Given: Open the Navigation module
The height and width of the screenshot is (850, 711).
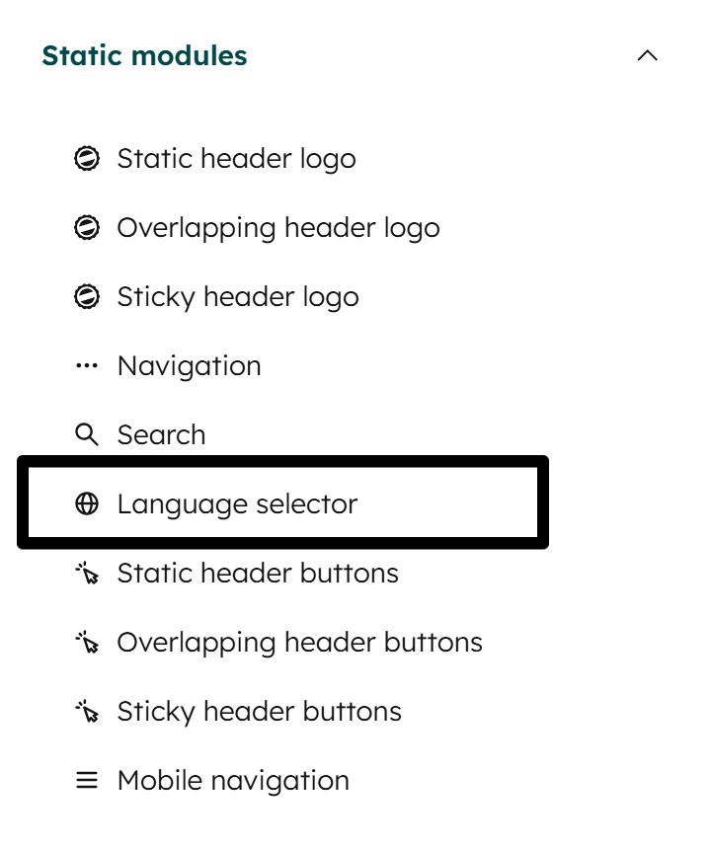Looking at the screenshot, I should click(x=190, y=365).
